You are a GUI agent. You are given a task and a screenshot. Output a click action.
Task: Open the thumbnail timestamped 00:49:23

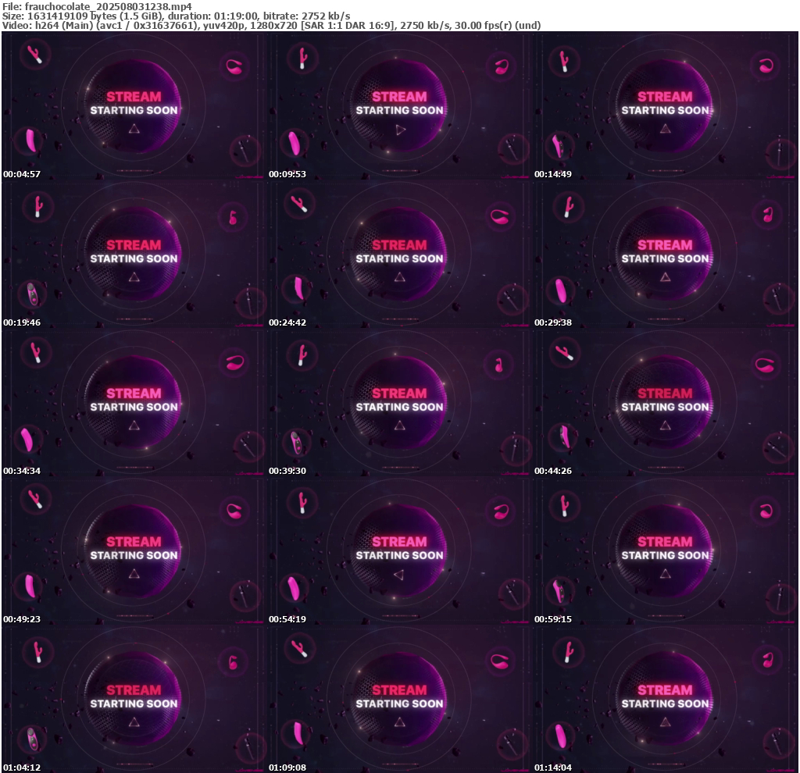(x=134, y=550)
